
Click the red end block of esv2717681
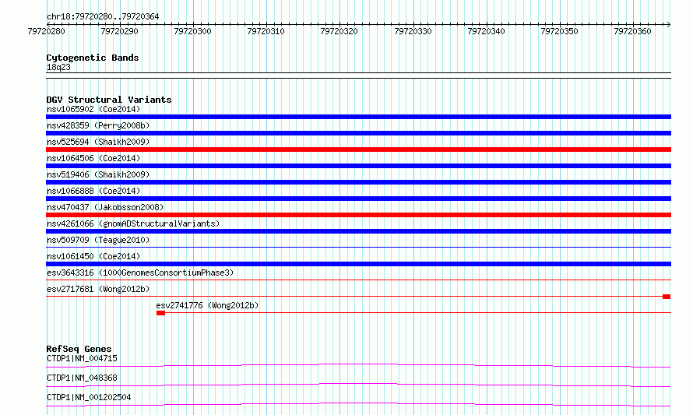pyautogui.click(x=667, y=297)
